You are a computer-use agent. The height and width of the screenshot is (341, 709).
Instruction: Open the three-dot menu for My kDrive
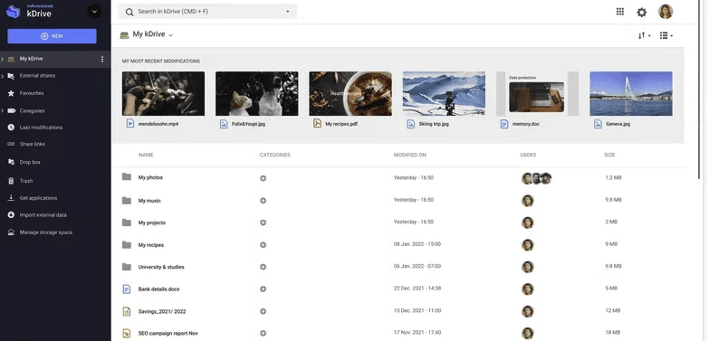tap(102, 59)
